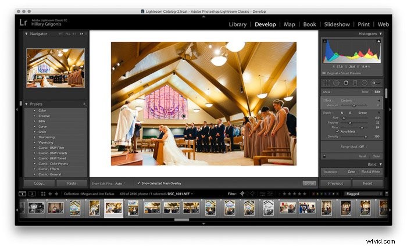
Task: Go back with filmstrip left arrow
Action: 50,194
